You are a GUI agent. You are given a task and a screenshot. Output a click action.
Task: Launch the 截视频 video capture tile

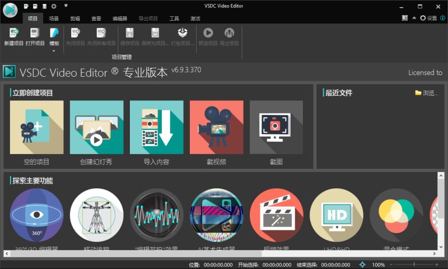tap(217, 127)
